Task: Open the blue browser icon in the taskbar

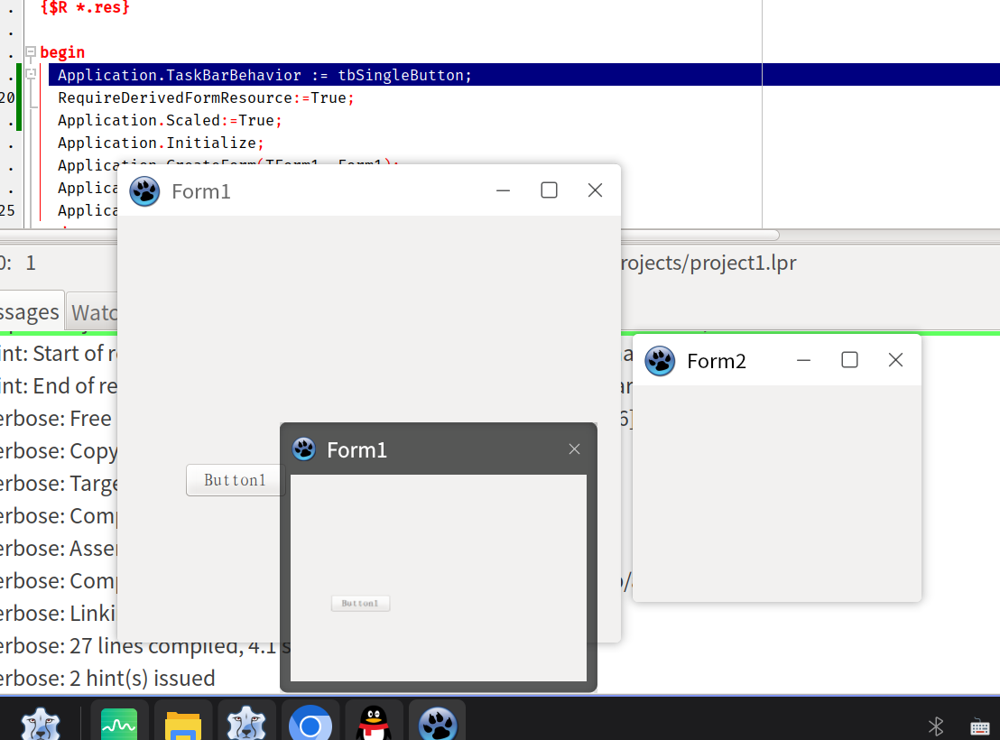Action: tap(310, 725)
